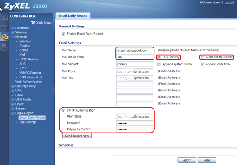Follow the Logout link
The height and width of the screenshot is (165, 237).
coord(229,3)
